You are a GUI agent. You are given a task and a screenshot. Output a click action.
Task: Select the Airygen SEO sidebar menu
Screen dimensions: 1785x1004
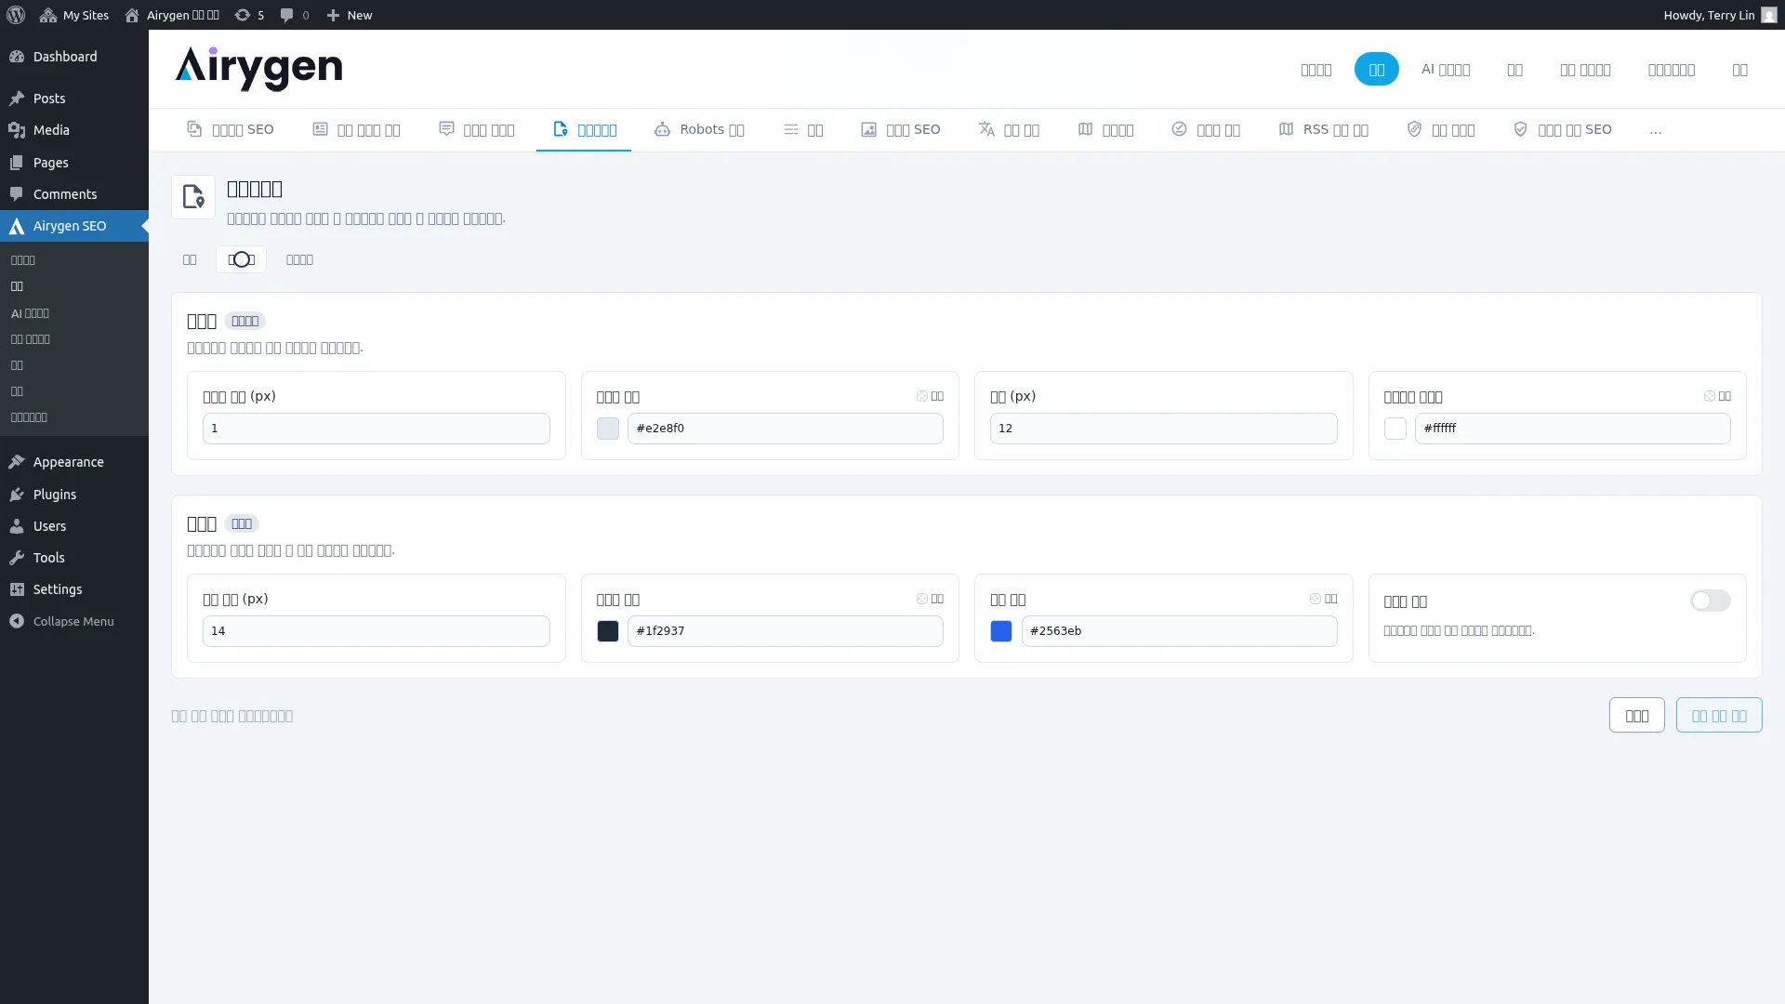[74, 226]
